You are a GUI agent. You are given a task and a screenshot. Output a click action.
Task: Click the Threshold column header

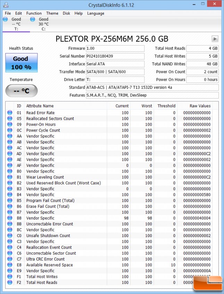pyautogui.click(x=165, y=106)
